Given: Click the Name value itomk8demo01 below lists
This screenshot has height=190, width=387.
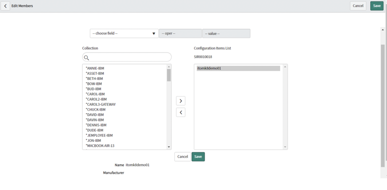Looking at the screenshot, I should coord(137,165).
